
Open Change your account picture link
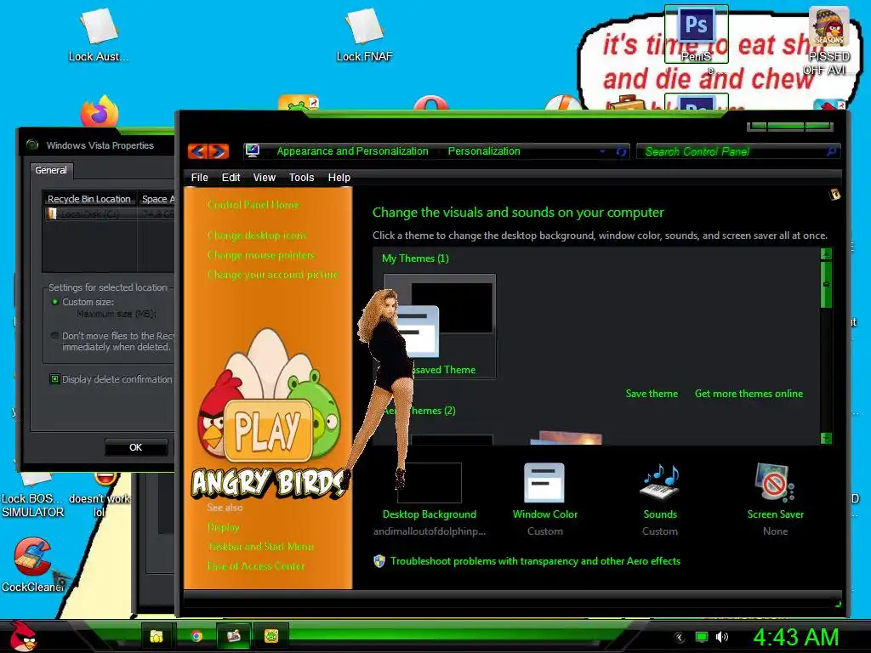click(273, 275)
